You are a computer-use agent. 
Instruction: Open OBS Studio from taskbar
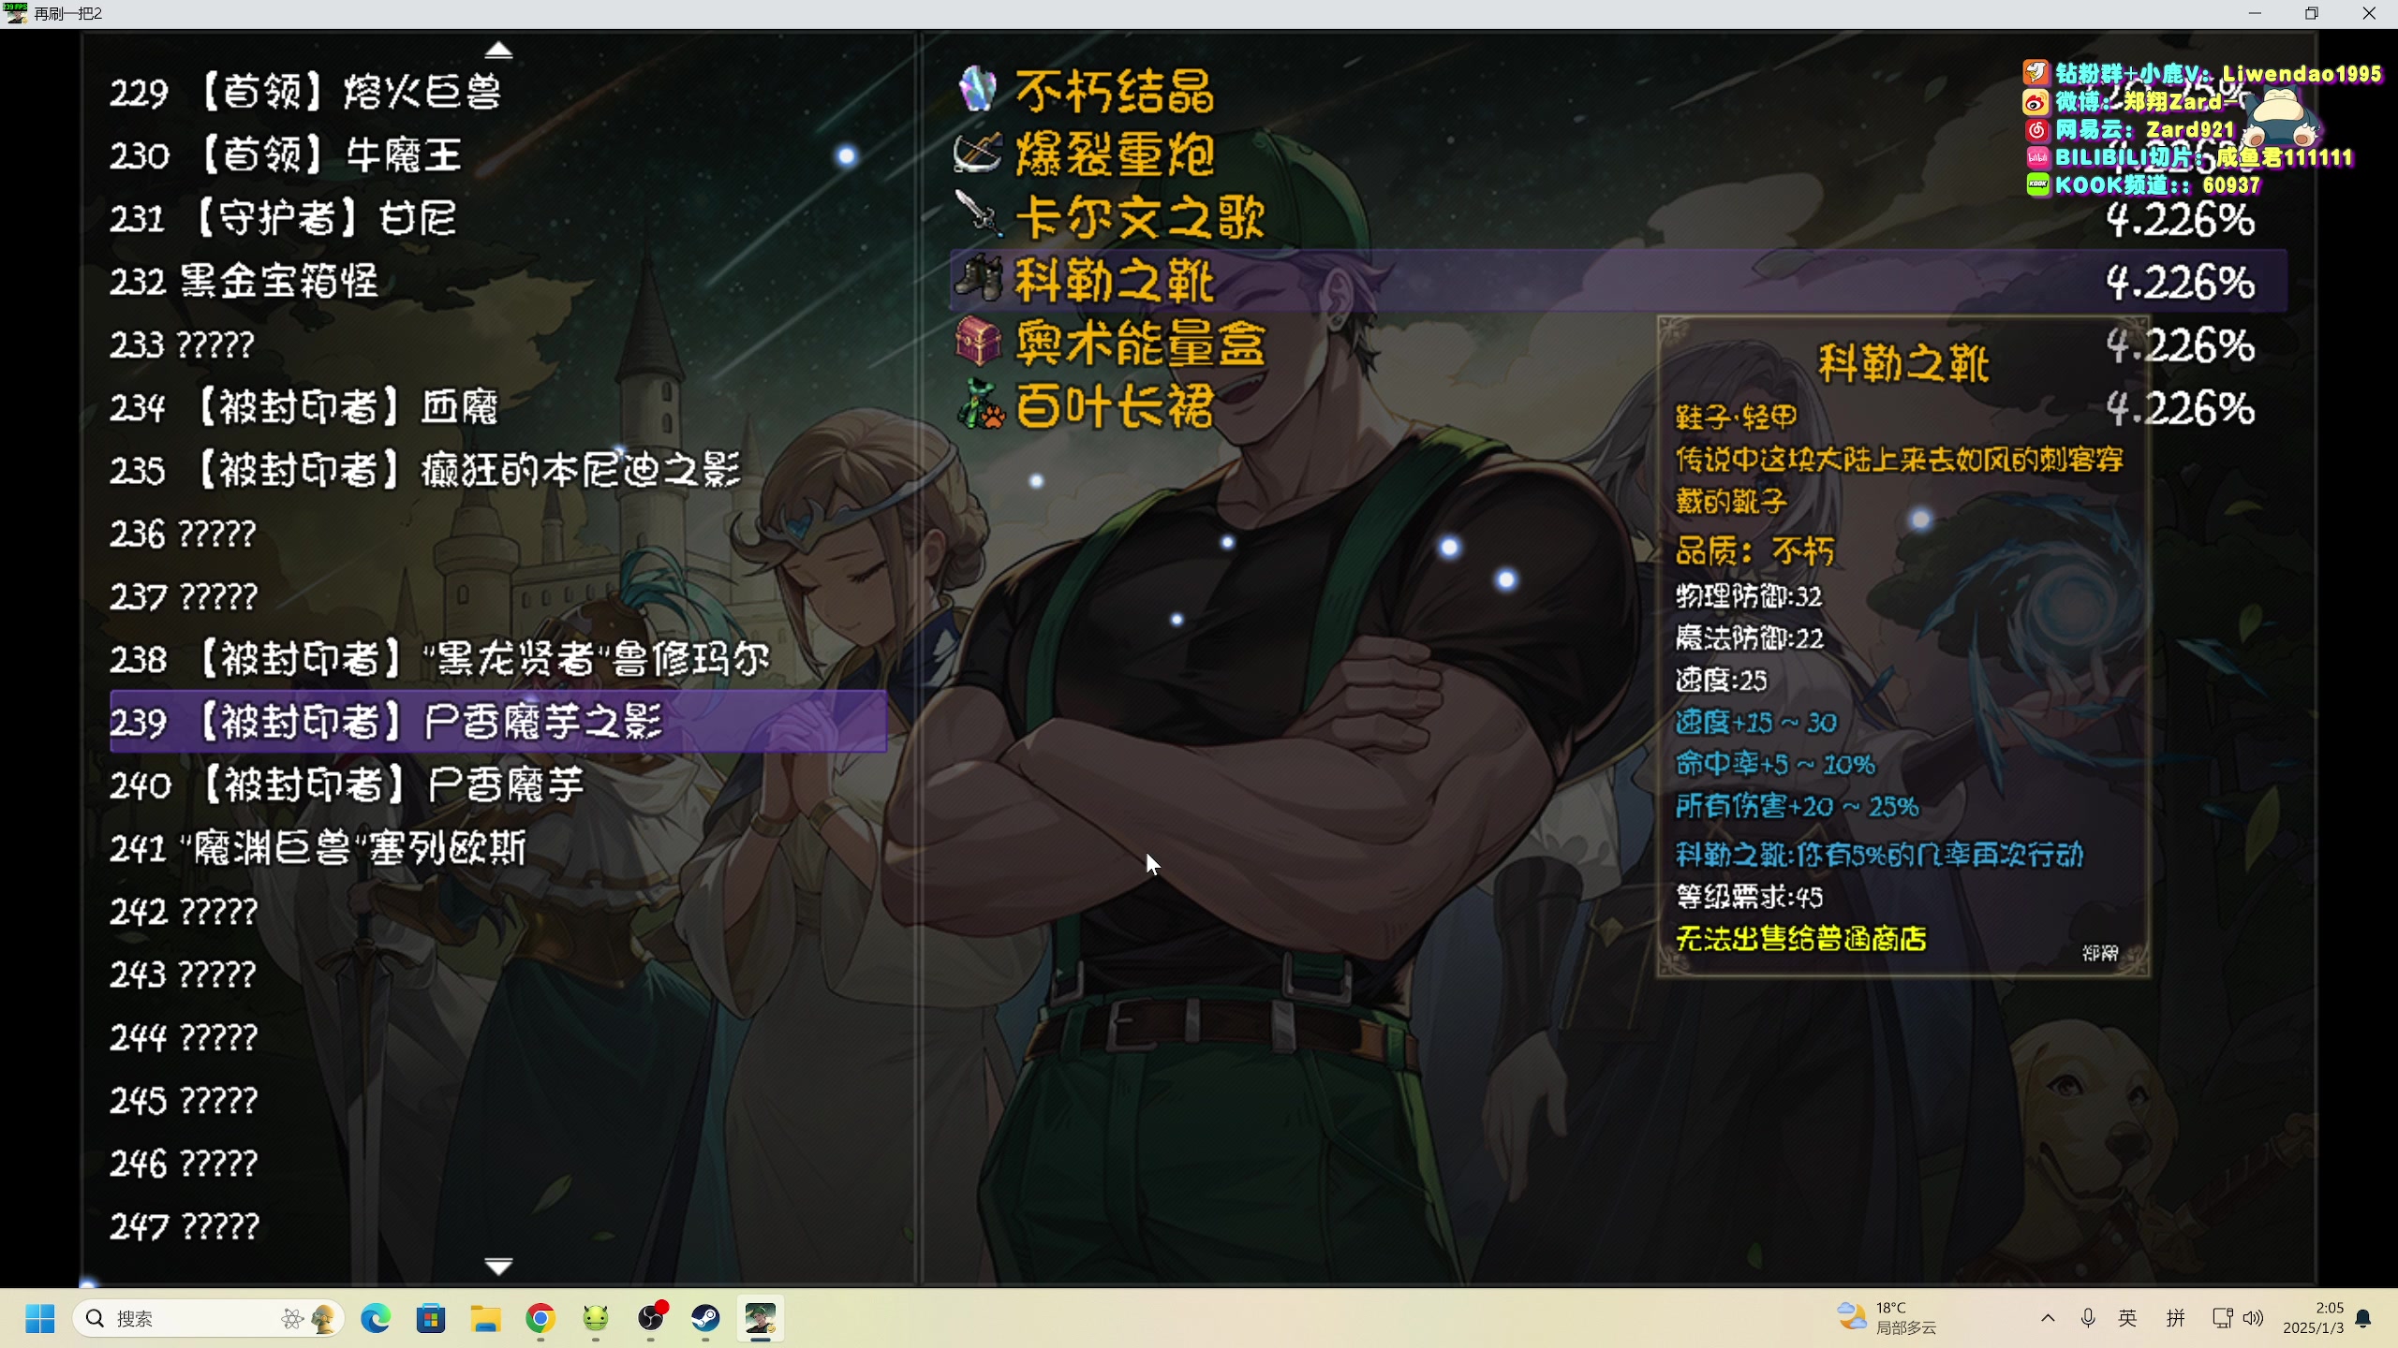651,1319
